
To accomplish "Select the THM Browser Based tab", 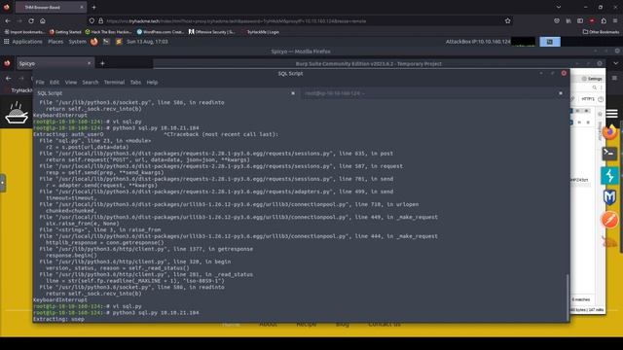I will (51, 7).
